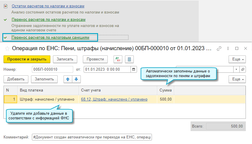252x144 pixels.
Task: Click the Номер input field
Action: [52, 70]
